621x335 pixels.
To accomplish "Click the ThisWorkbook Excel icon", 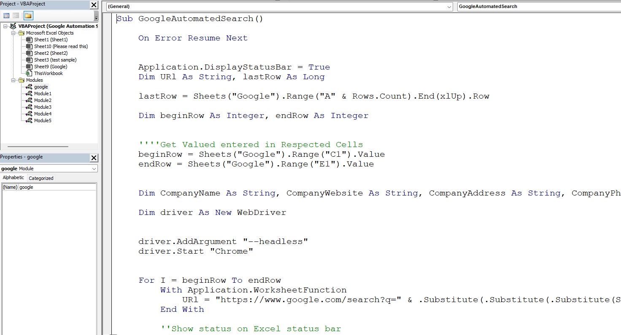I will point(29,73).
